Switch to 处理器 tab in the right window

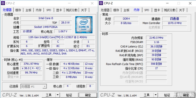[x=105, y=10]
